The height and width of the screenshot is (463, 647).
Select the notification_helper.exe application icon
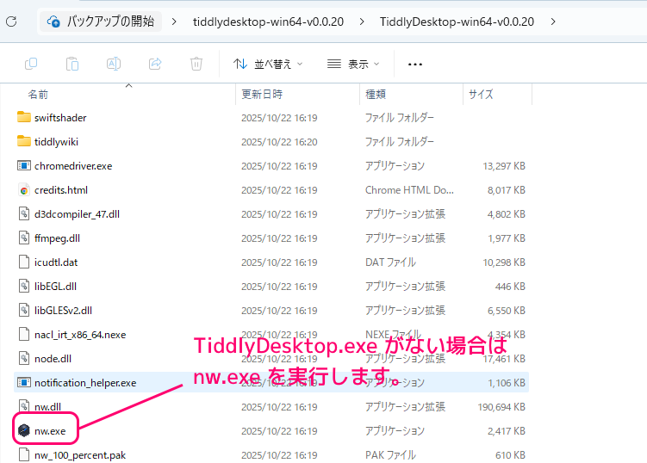pyautogui.click(x=24, y=383)
